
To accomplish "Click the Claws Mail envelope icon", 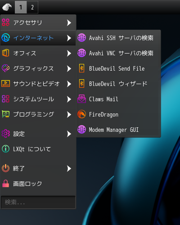I will point(81,99).
